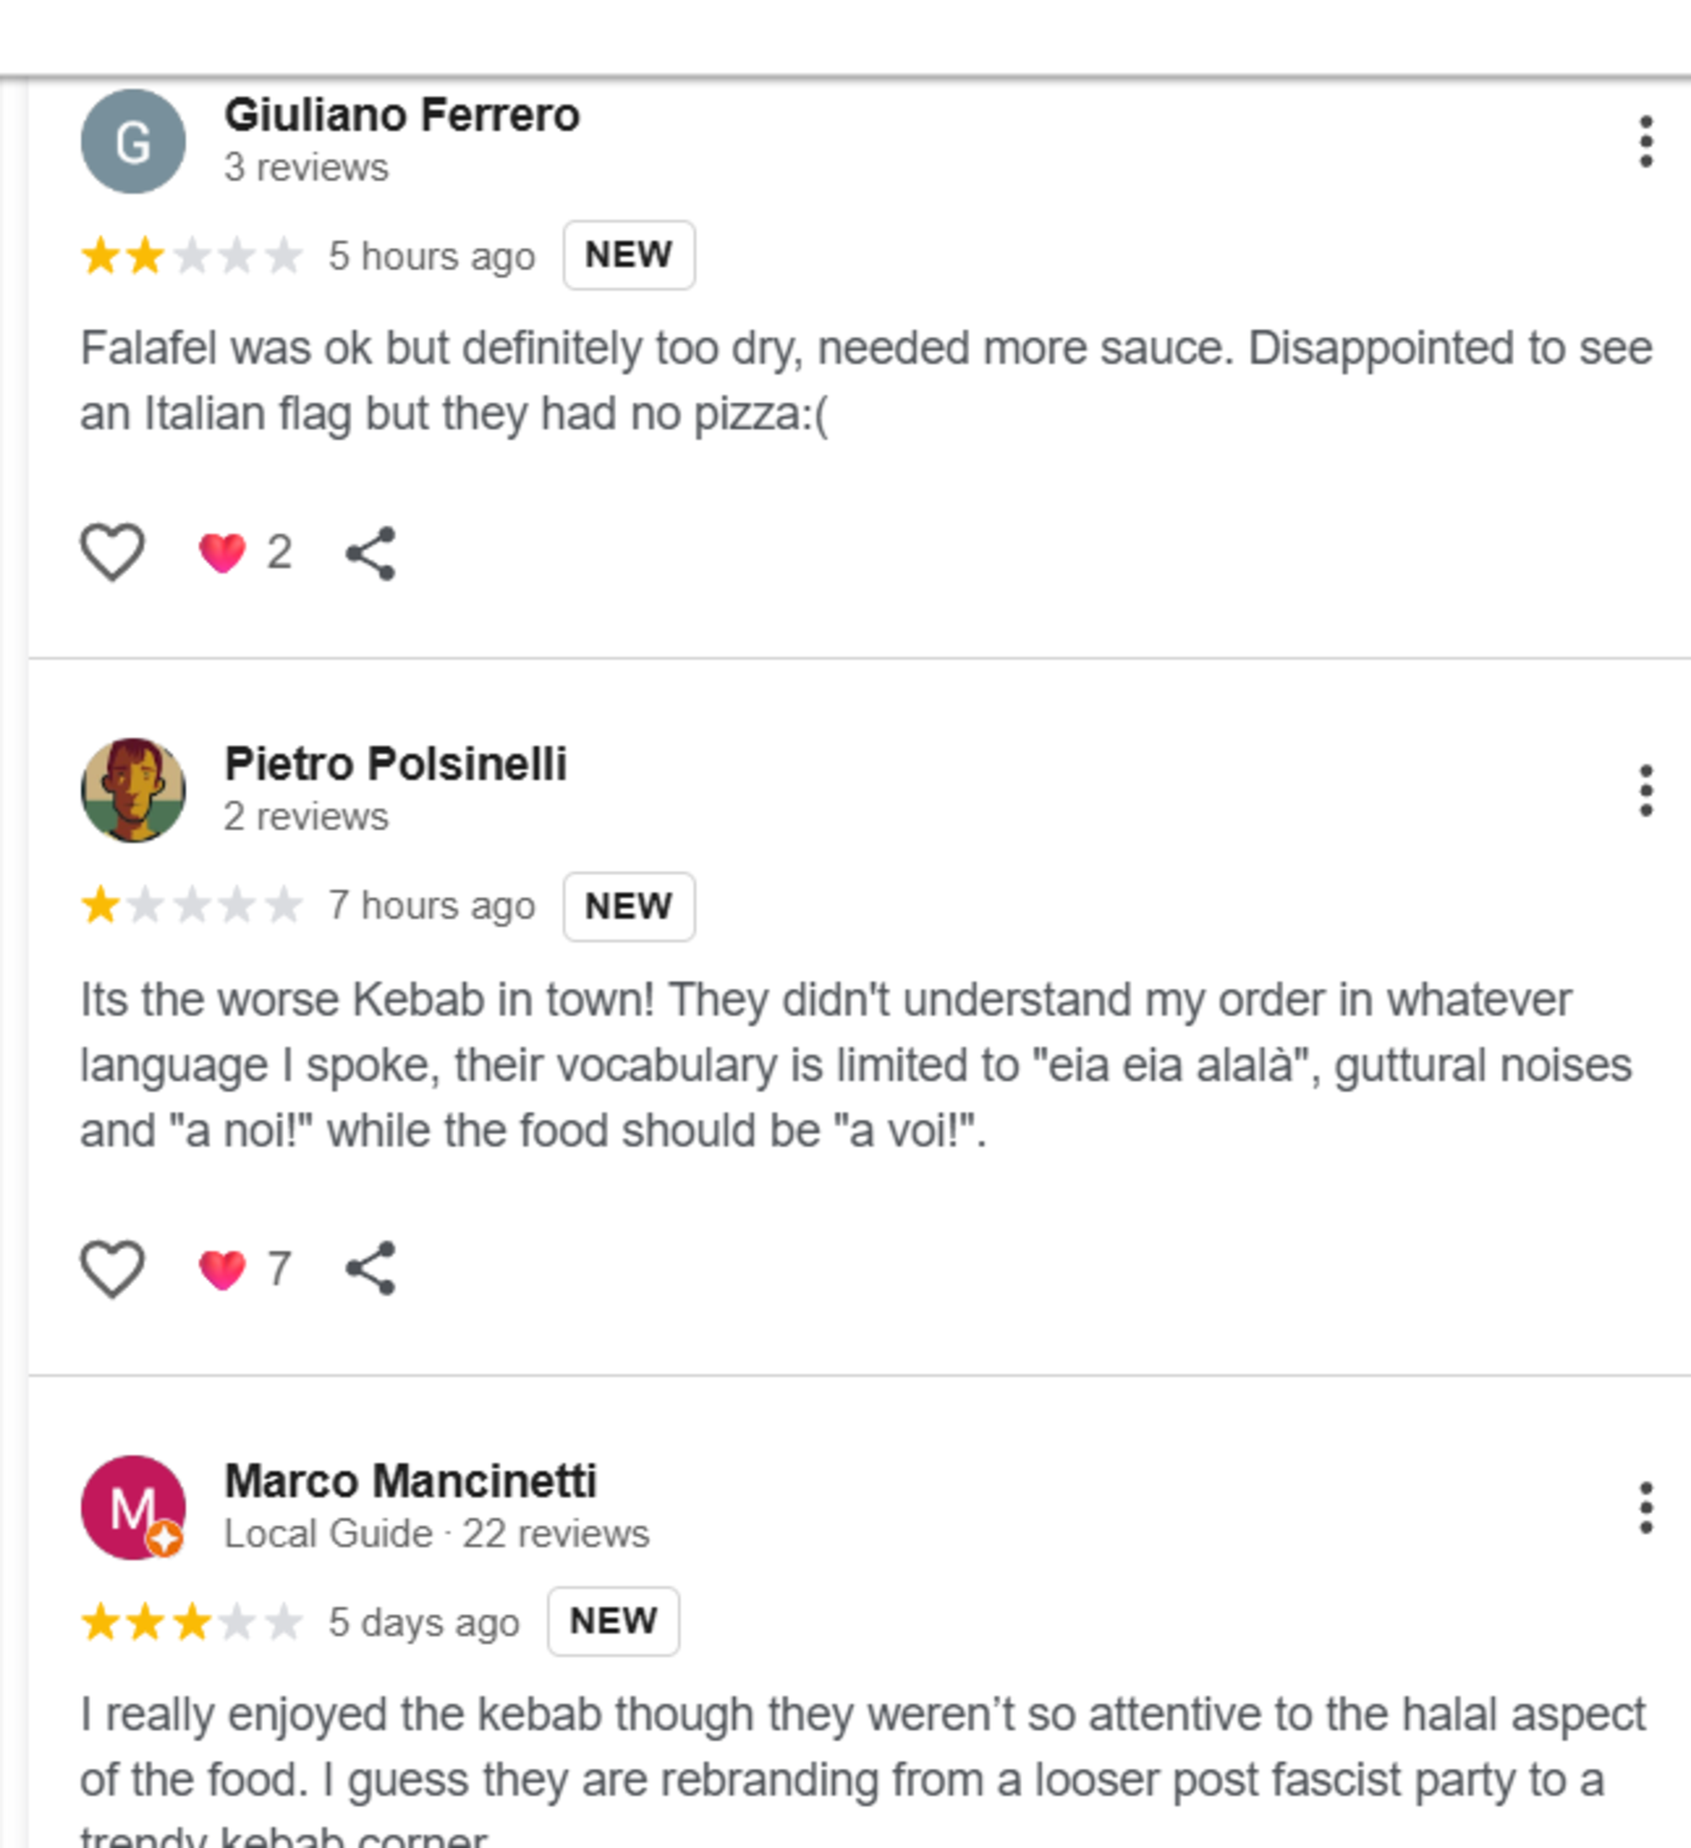Viewport: 1691px width, 1848px height.
Task: Open more options for Giuliano Ferrero's review
Action: coord(1645,142)
